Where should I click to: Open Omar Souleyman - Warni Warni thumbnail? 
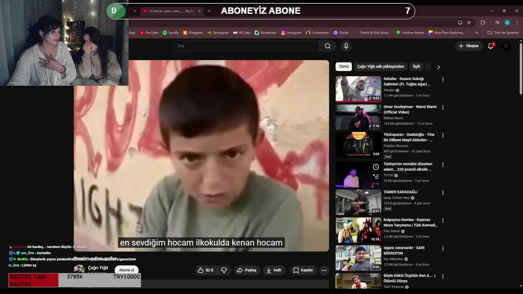tap(358, 117)
